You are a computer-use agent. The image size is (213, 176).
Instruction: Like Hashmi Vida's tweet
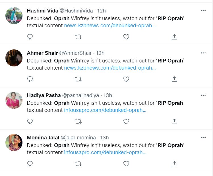[126, 37]
